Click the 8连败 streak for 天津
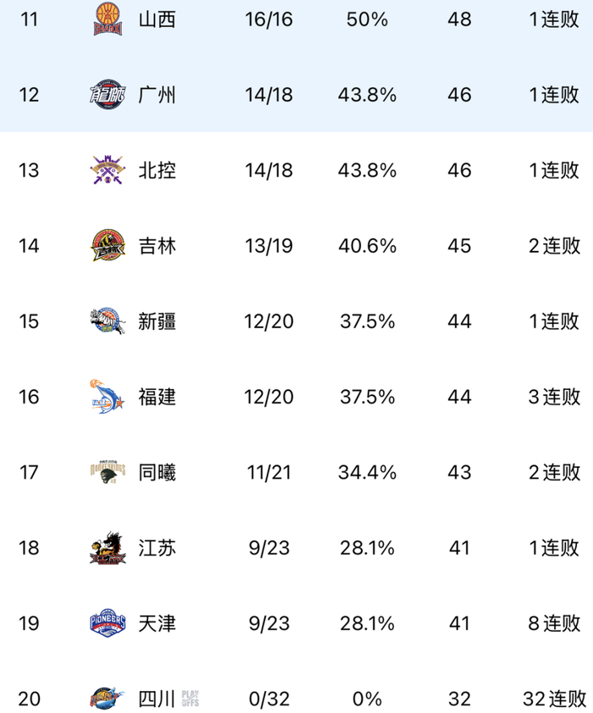Screen dimensions: 593x713 coord(554,623)
